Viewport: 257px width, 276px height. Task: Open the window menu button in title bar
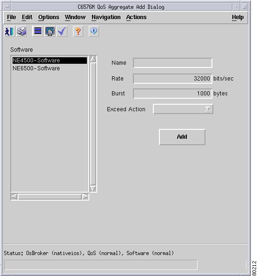7,7
